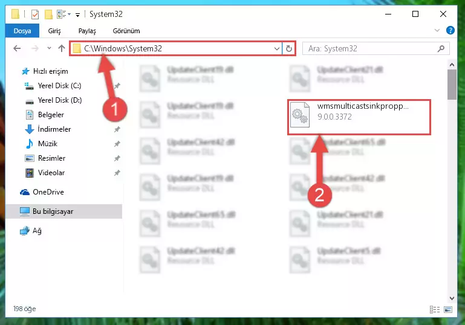Click the İndirmeler blue arrow icon
Viewport: 465px width, 325px height.
click(30, 129)
